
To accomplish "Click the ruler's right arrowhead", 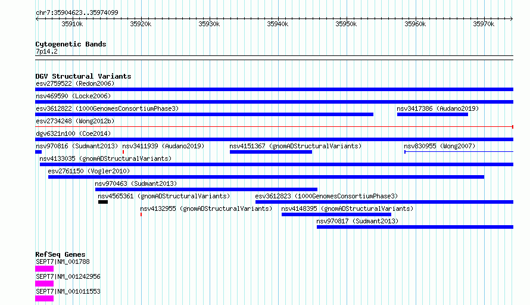I will pos(512,18).
